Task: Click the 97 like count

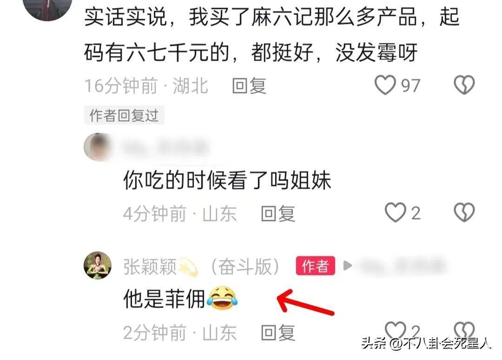Action: [x=410, y=86]
